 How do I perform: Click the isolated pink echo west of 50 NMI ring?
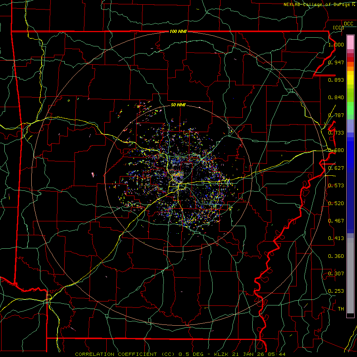click(x=93, y=175)
